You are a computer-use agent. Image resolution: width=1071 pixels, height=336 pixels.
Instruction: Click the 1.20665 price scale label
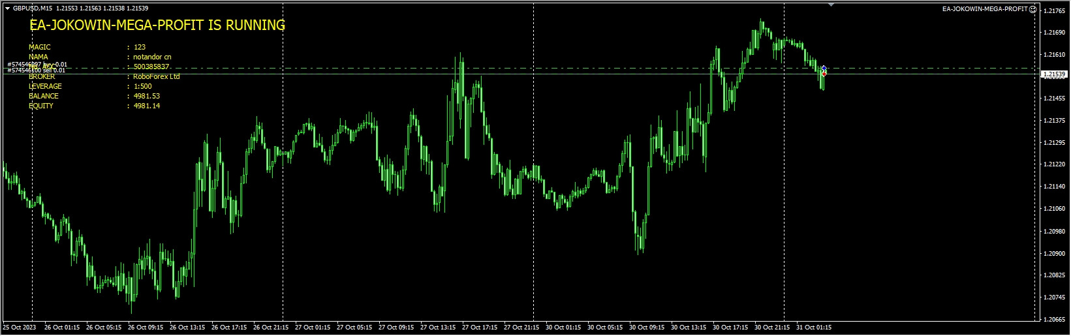pos(1055,319)
